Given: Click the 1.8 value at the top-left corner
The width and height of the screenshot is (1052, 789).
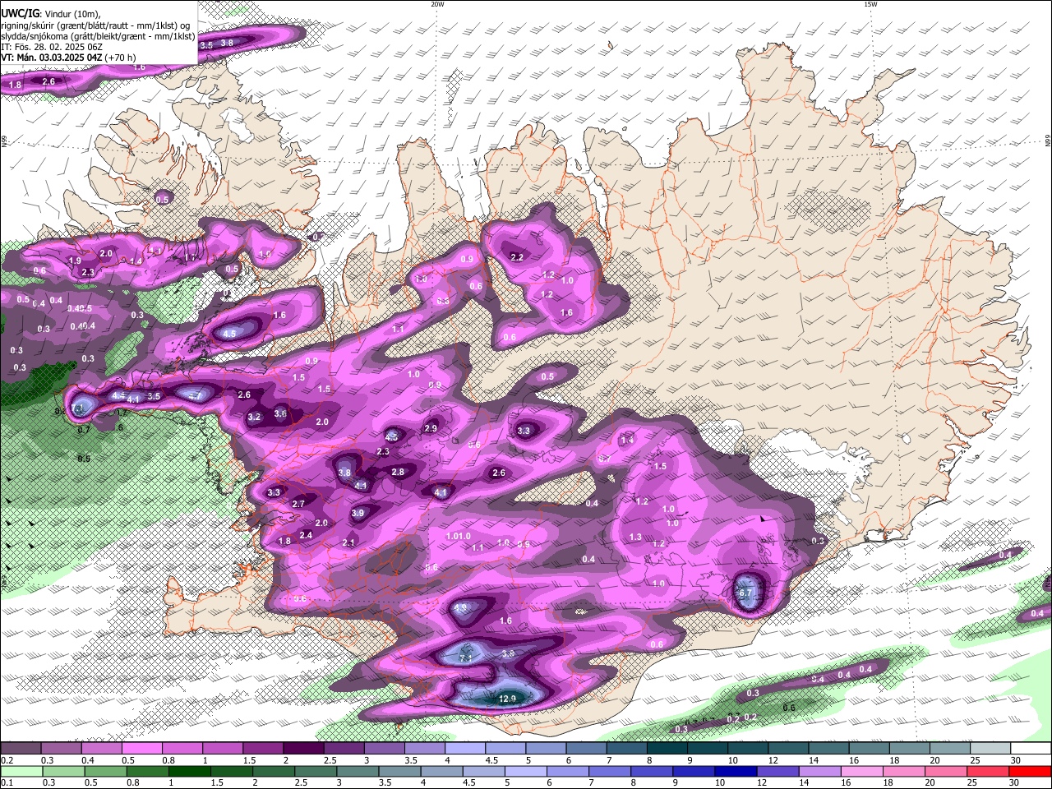Looking at the screenshot, I should click(x=15, y=85).
